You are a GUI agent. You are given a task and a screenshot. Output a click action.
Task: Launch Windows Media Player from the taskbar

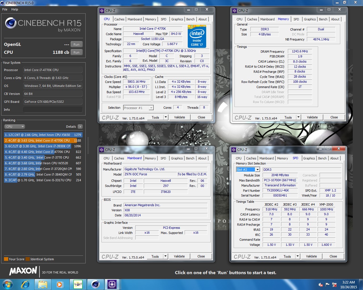[60, 284]
